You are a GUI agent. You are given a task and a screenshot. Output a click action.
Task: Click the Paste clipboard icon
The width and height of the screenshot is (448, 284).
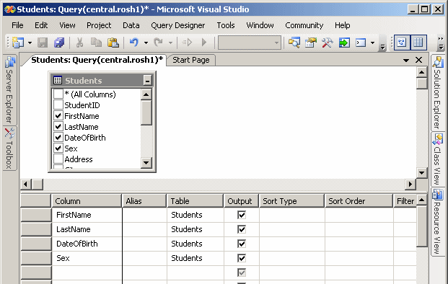click(113, 43)
